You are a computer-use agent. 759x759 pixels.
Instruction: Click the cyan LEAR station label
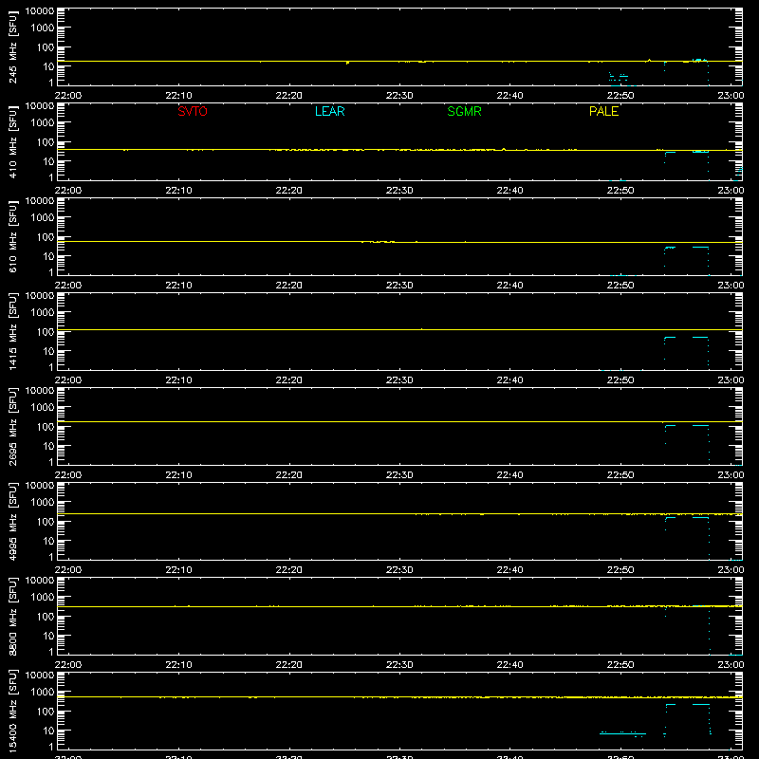point(329,111)
